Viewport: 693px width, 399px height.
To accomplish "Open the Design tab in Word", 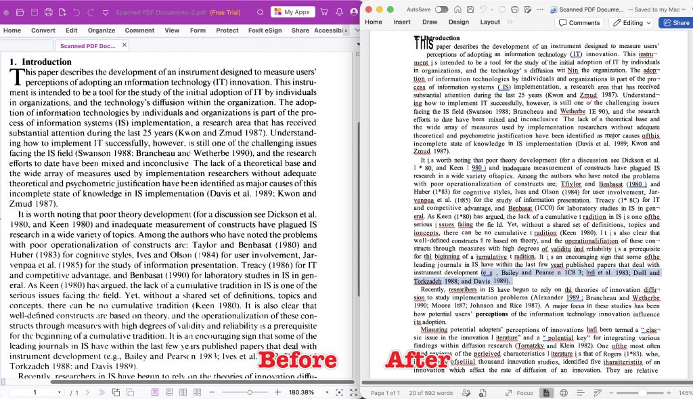I will [x=459, y=22].
